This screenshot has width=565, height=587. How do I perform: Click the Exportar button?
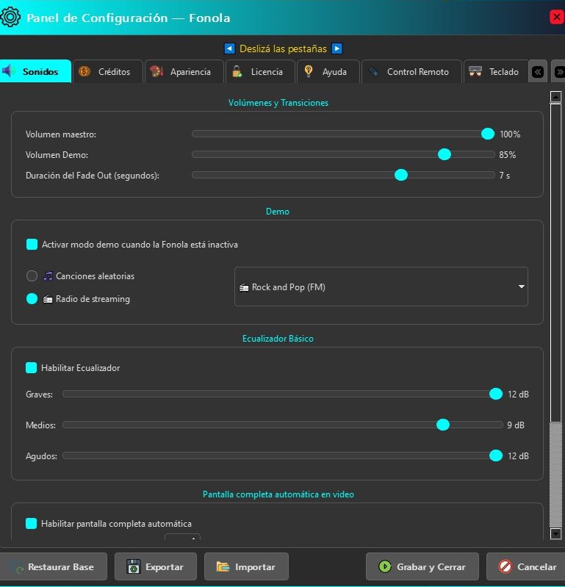(x=156, y=566)
